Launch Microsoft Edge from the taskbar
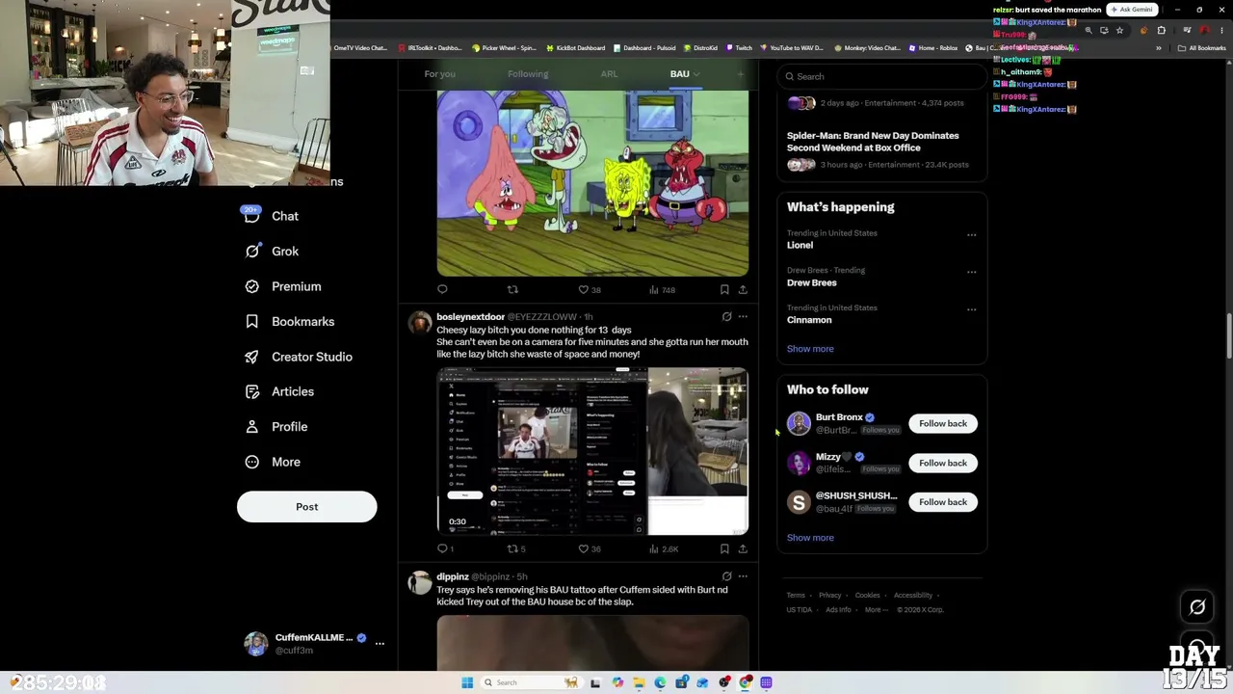The height and width of the screenshot is (694, 1233). 660,682
